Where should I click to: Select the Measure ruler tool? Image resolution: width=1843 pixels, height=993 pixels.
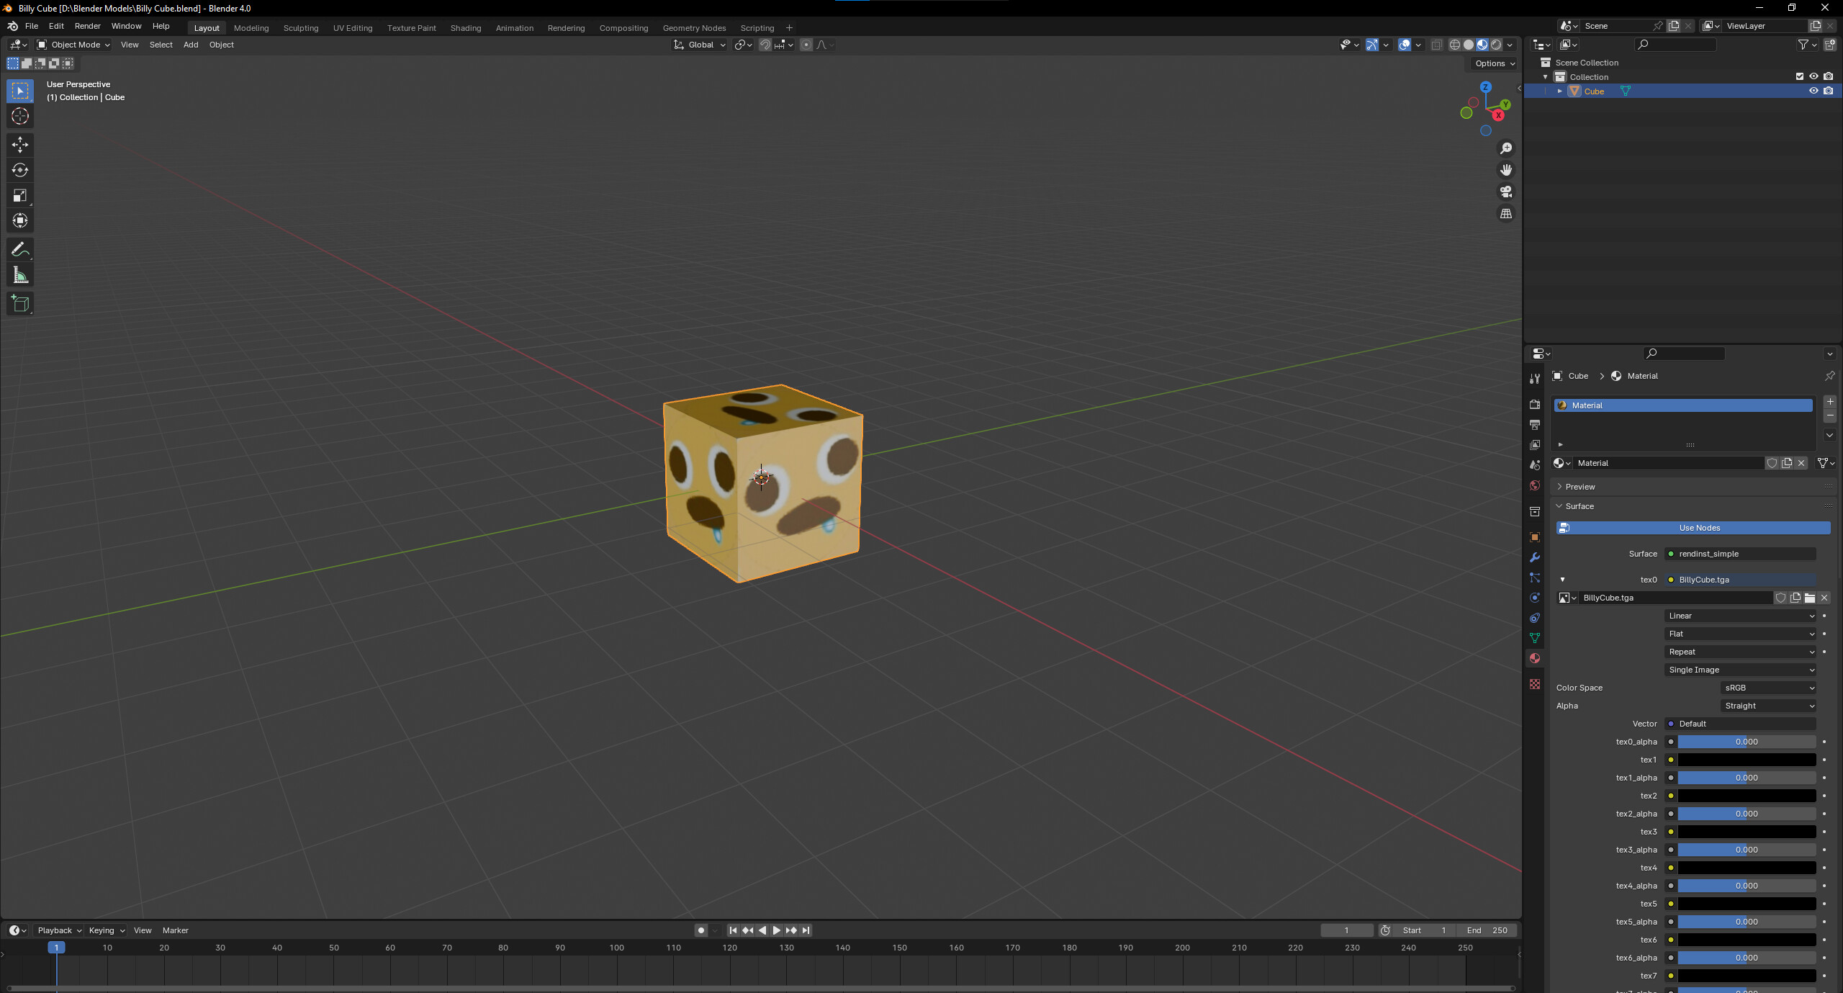point(20,276)
